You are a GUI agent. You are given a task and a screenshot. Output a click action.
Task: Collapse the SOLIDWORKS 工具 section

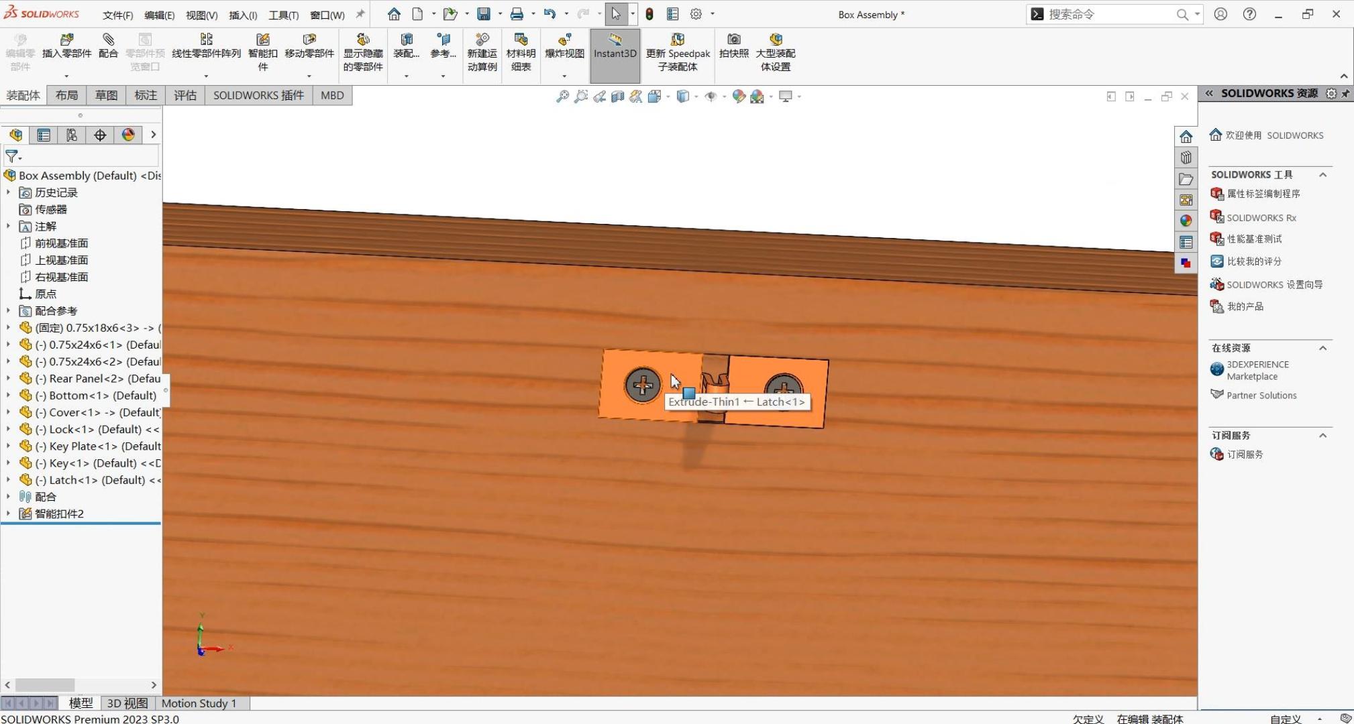pos(1322,175)
